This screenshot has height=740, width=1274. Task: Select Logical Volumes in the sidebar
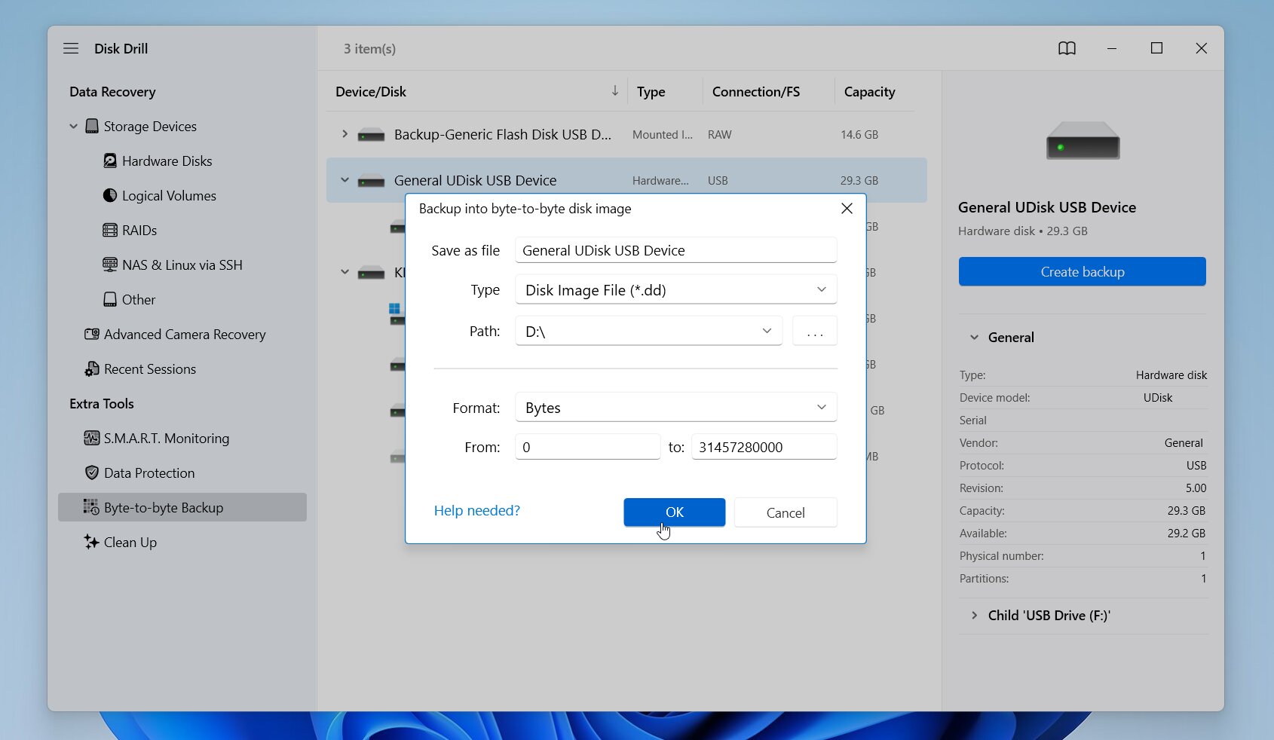tap(167, 195)
